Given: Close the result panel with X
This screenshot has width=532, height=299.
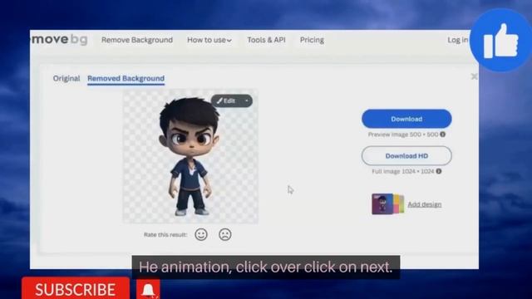Looking at the screenshot, I should click(474, 76).
